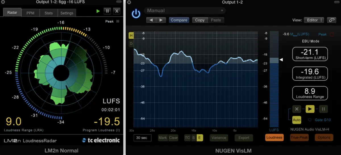
Task: Click the vertical LUFS meter bar
Action: pos(274,79)
